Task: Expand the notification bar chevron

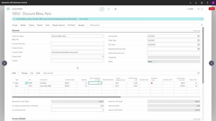Action: [x=201, y=19]
